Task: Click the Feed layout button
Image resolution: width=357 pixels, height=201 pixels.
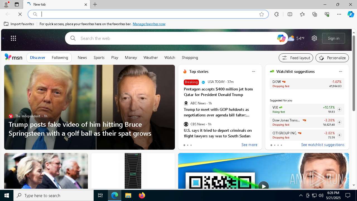Action: (296, 58)
